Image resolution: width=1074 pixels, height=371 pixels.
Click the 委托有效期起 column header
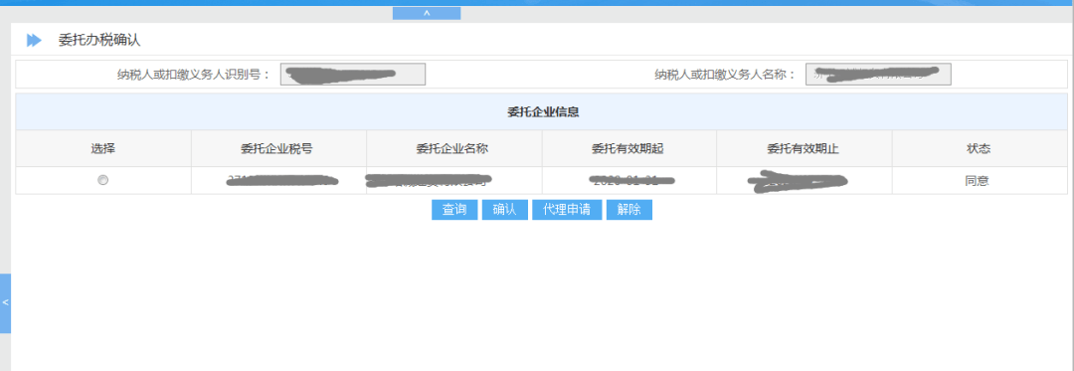[x=628, y=148]
